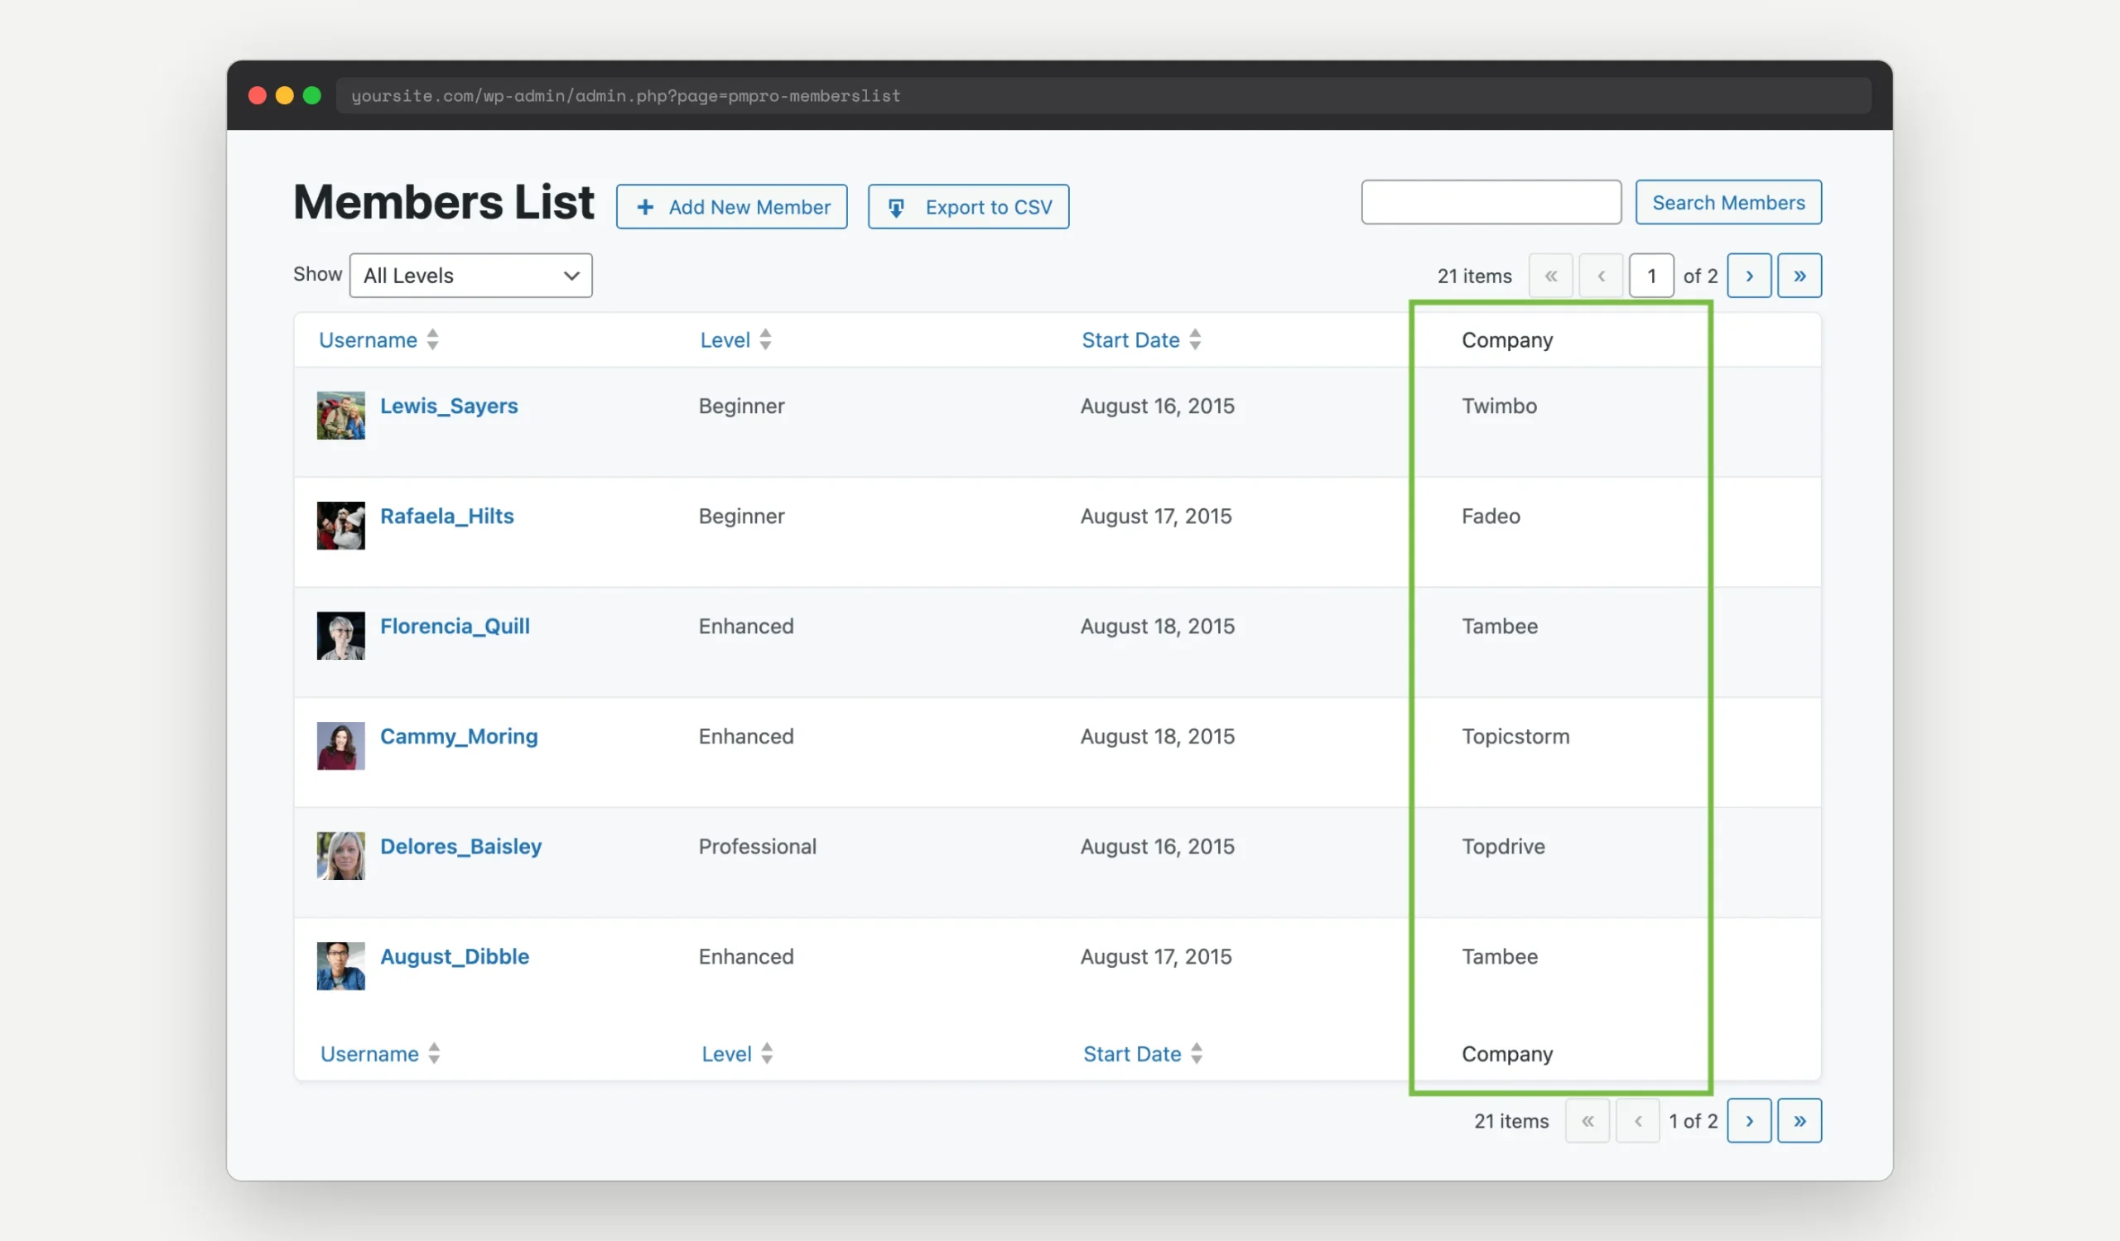Screen dimensions: 2120x1241
Task: Click August_Dibble's avatar thumbnail
Action: point(340,965)
